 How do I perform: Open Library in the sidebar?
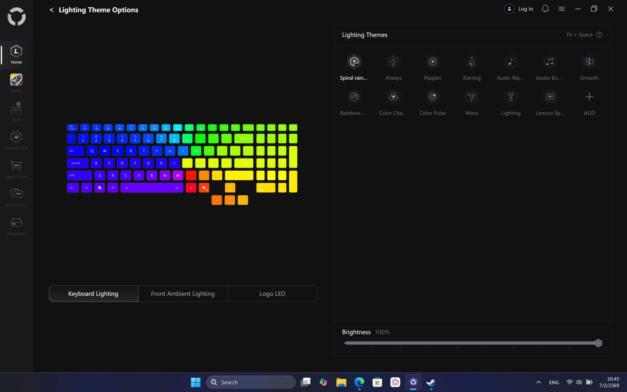pos(16,112)
